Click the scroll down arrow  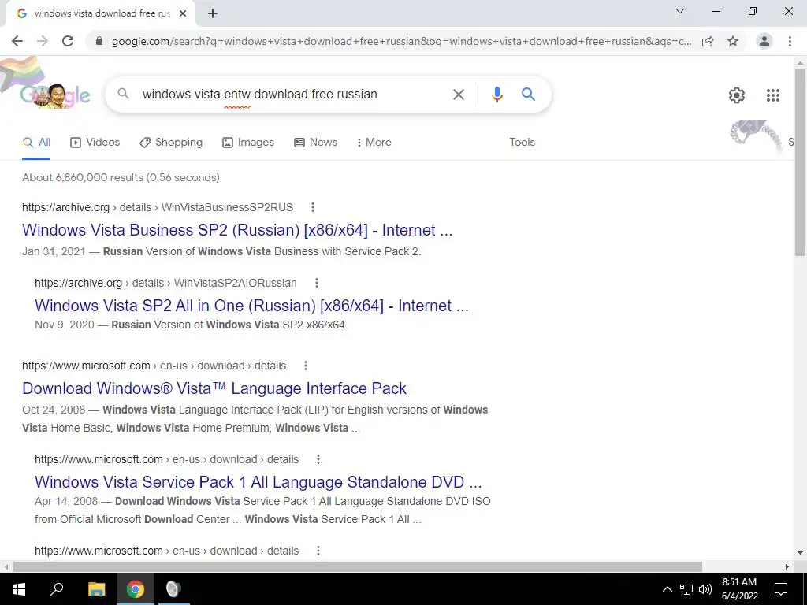click(x=801, y=553)
